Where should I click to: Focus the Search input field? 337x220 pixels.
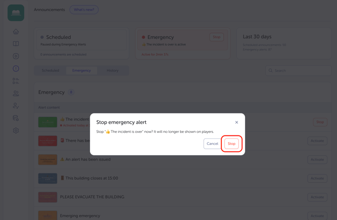(298, 70)
